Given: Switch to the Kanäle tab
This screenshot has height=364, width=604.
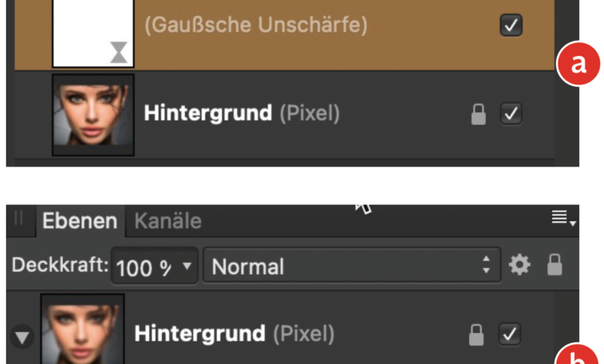Looking at the screenshot, I should (168, 221).
